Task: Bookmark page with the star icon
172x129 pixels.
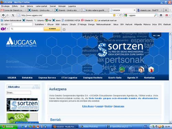Action: pos(114,15)
